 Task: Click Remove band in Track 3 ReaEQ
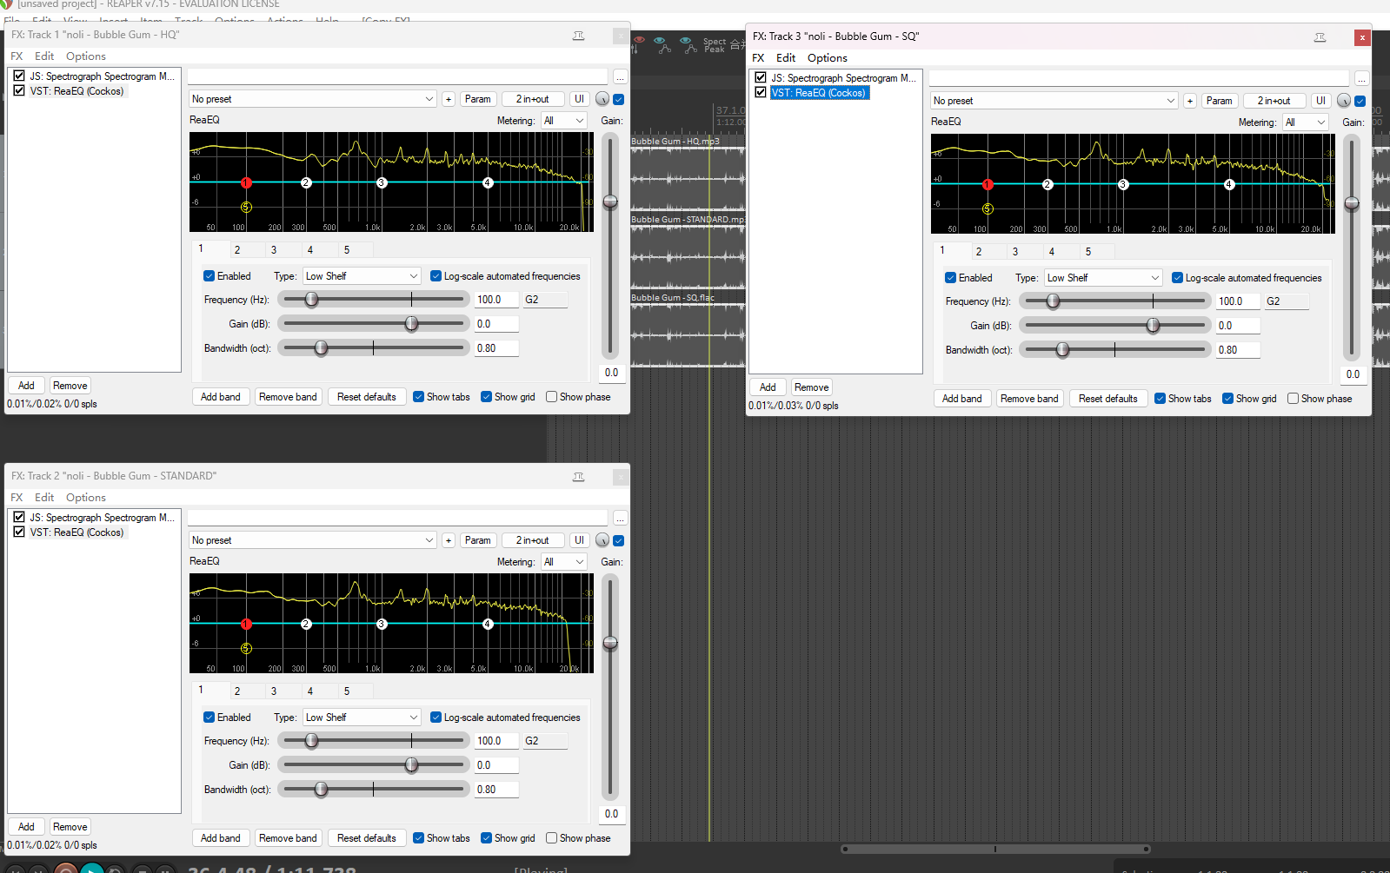(1029, 399)
